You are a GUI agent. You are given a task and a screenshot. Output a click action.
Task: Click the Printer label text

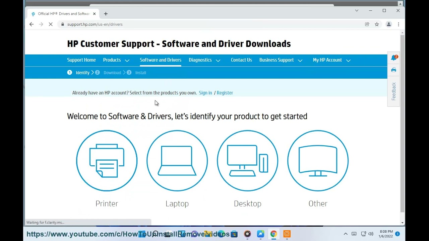107,204
